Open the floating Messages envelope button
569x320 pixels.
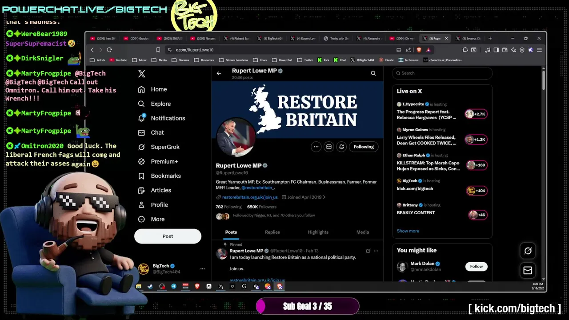[528, 270]
